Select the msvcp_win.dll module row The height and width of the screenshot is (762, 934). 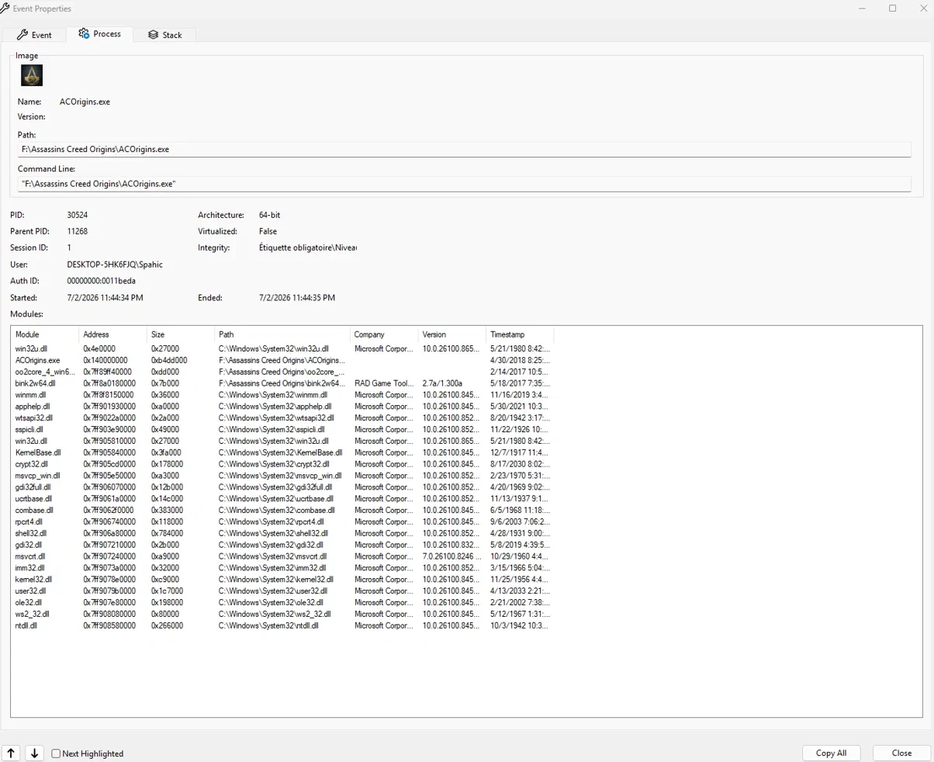point(282,475)
